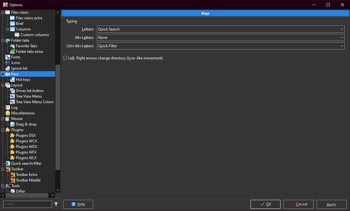The height and width of the screenshot is (211, 350).
Task: Toggle Lynx-like movement checkbox
Action: [x=65, y=58]
